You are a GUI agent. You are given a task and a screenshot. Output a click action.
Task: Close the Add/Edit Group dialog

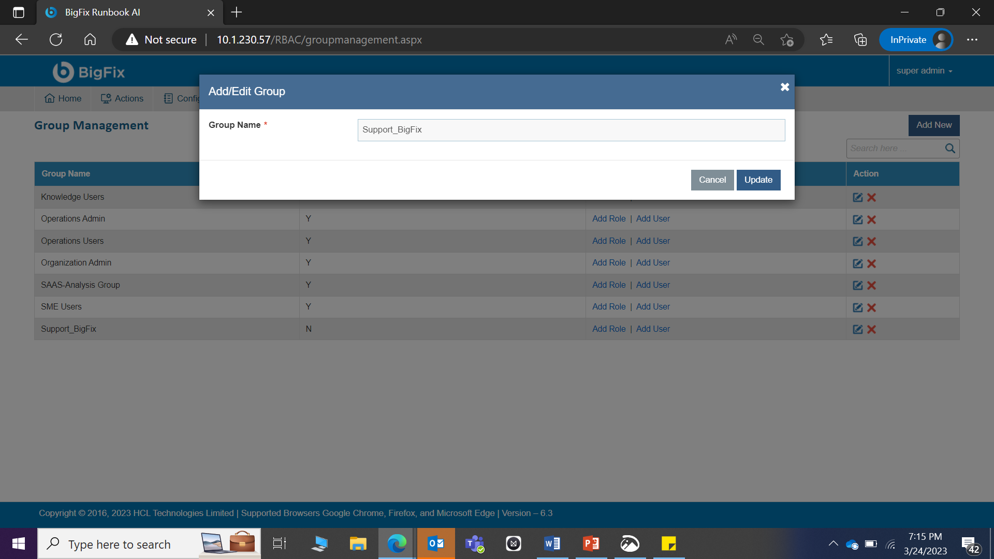click(x=784, y=87)
